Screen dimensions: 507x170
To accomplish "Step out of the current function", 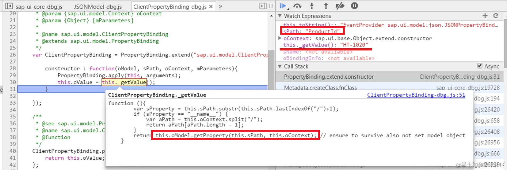I will click(326, 6).
